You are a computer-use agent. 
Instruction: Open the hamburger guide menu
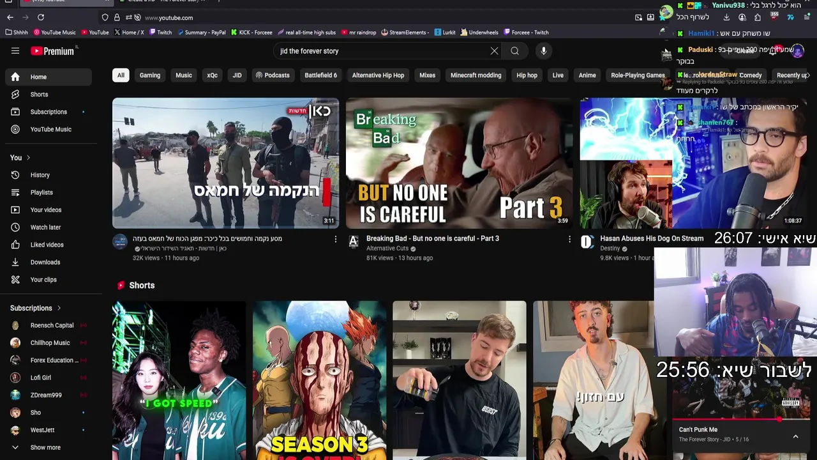click(x=15, y=51)
